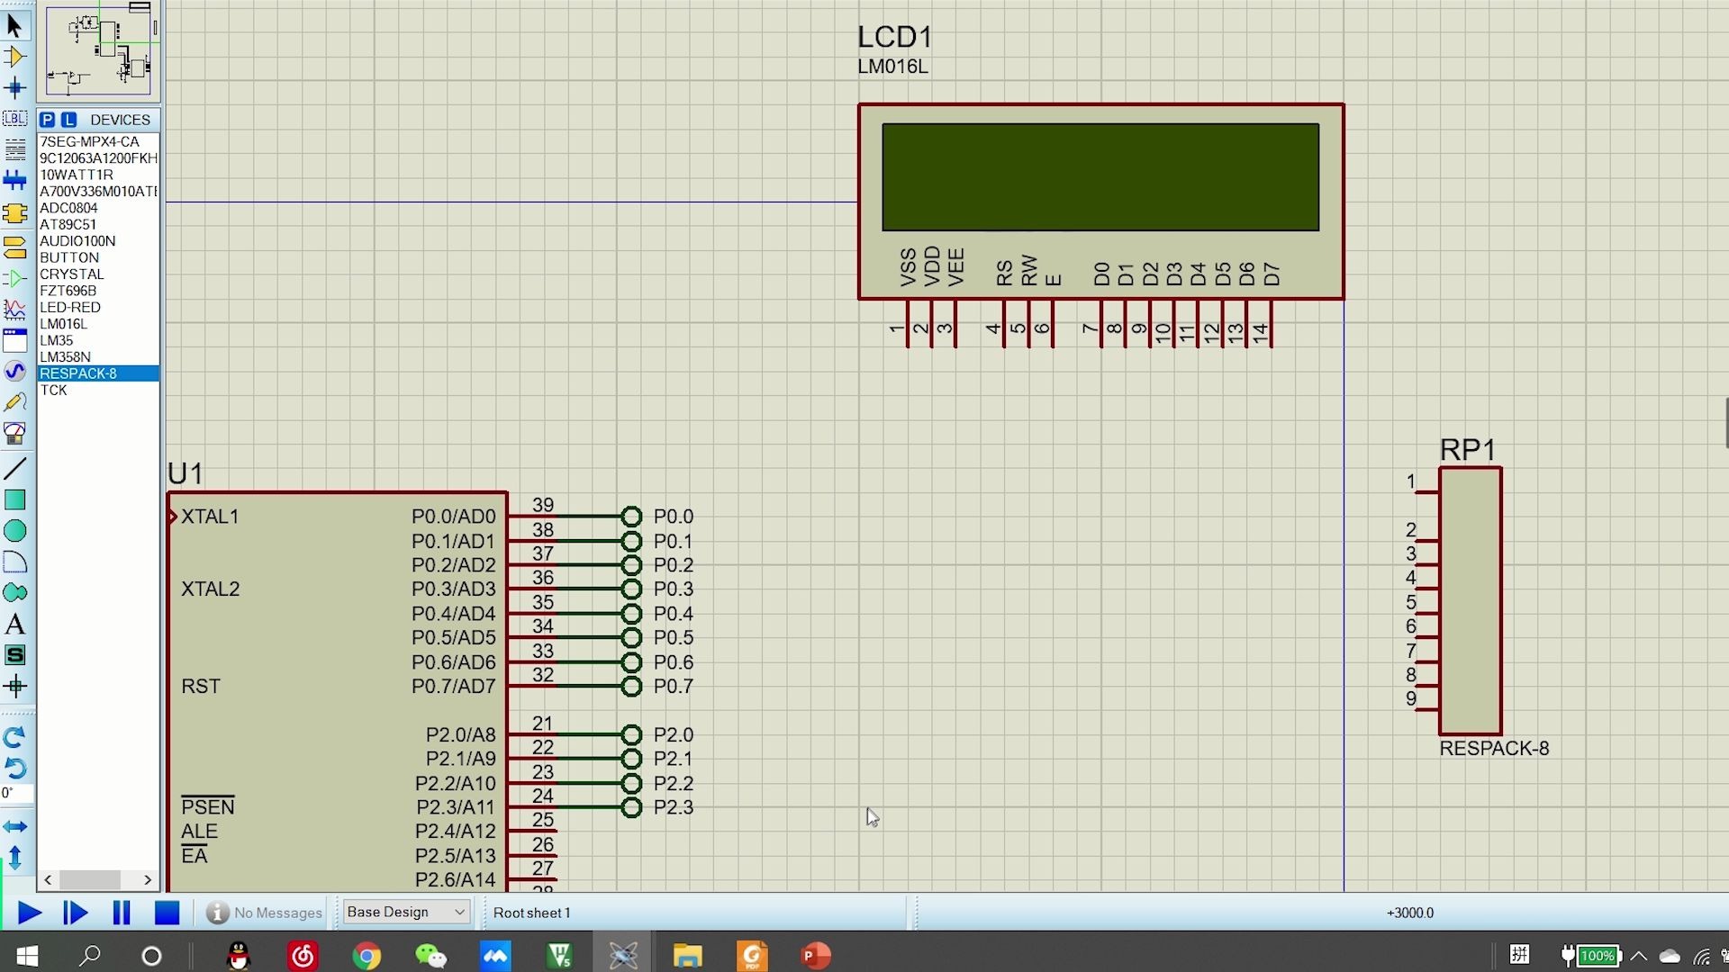The width and height of the screenshot is (1729, 972).
Task: Choose the Wire Label mode
Action: click(x=14, y=118)
